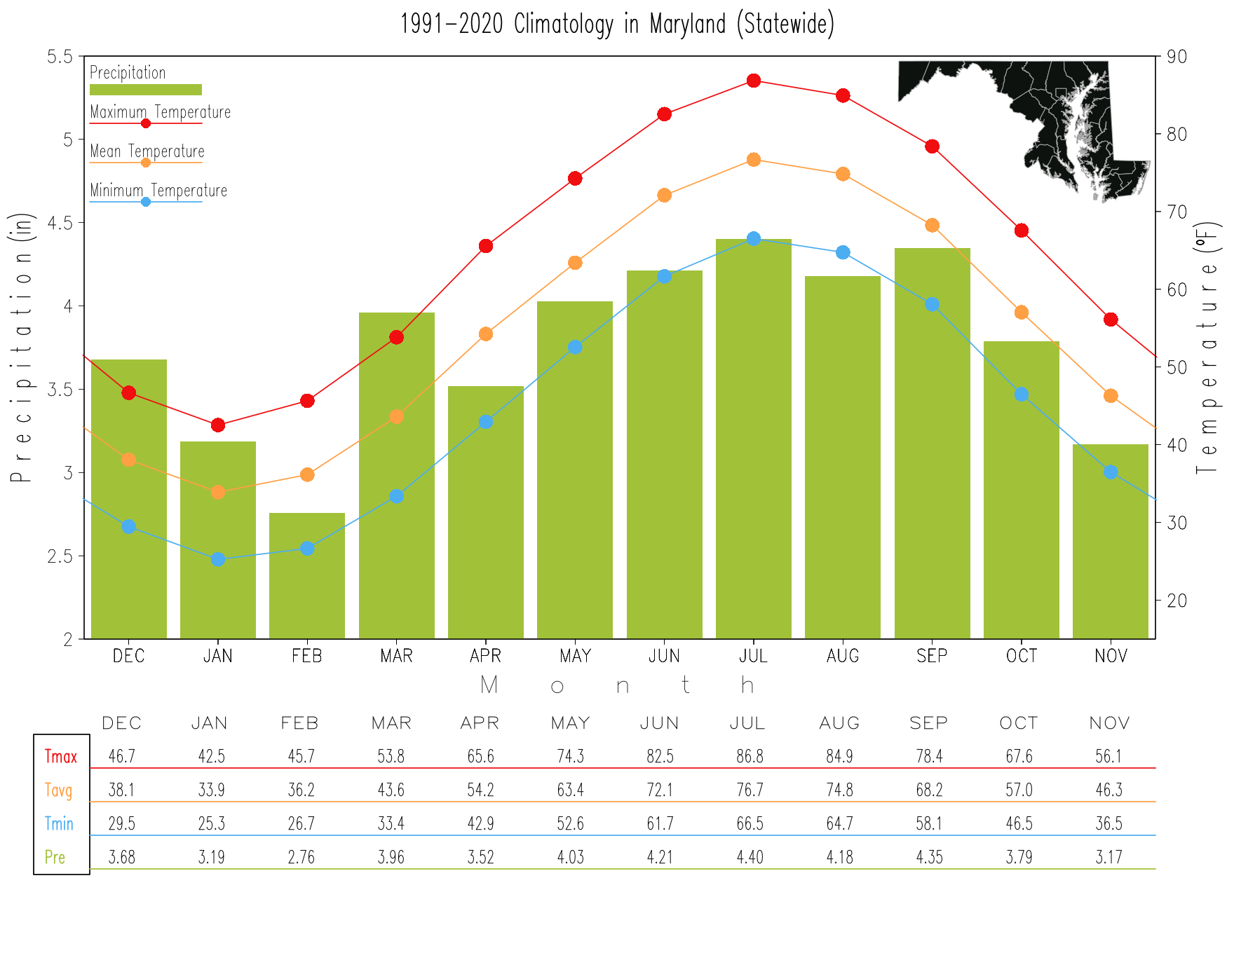Click the precipitation value '2.76' in table
Image resolution: width=1234 pixels, height=953 pixels.
[x=301, y=857]
